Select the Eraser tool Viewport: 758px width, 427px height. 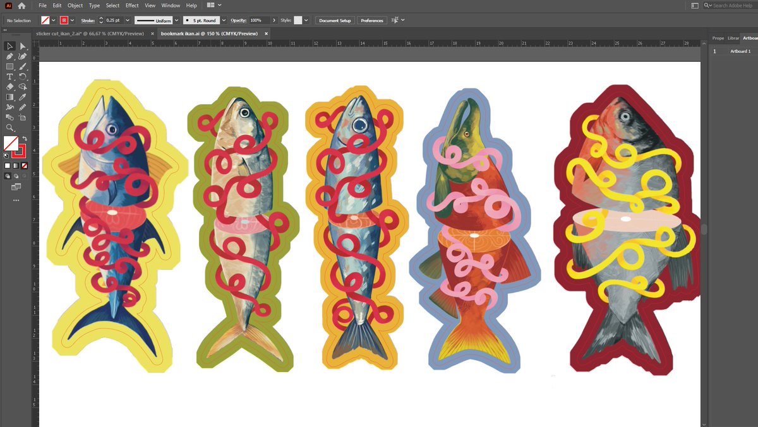tap(9, 86)
